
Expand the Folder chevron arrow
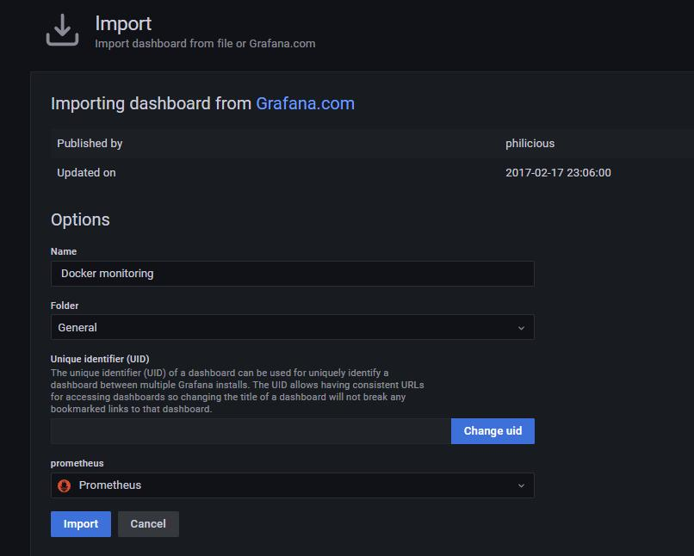(x=521, y=328)
